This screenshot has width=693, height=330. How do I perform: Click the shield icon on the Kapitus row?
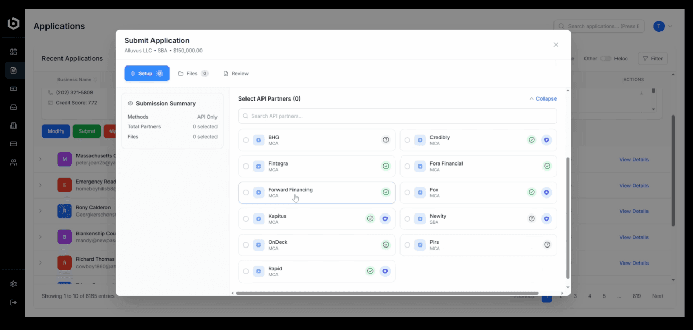386,218
